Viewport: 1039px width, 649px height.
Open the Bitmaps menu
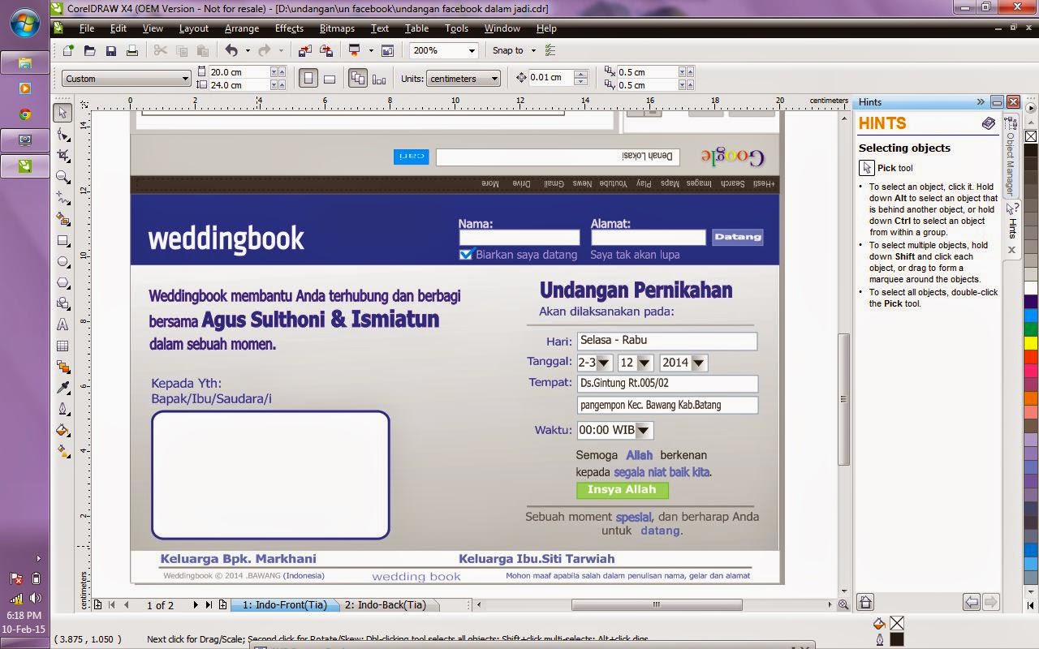tap(337, 28)
